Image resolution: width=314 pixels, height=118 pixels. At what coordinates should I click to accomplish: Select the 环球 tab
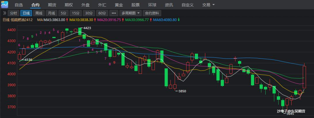point(152,5)
